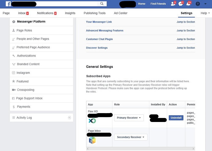The width and height of the screenshot is (212, 151).
Task: Open the notifications bell icon
Action: tap(189, 4)
